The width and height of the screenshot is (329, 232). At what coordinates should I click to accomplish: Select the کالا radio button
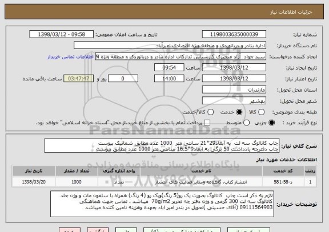[x=261, y=112]
